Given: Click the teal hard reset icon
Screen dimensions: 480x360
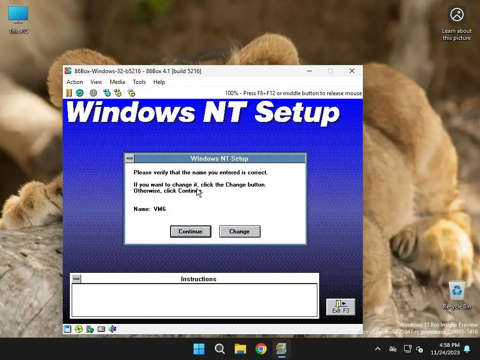Looking at the screenshot, I should point(80,93).
